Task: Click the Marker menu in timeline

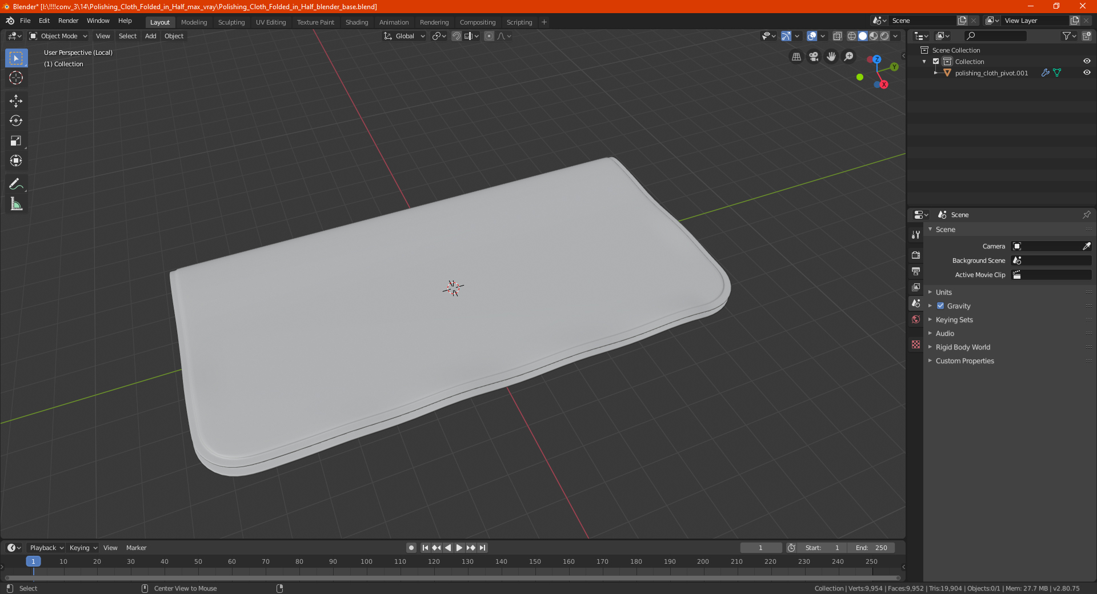Action: click(x=136, y=548)
